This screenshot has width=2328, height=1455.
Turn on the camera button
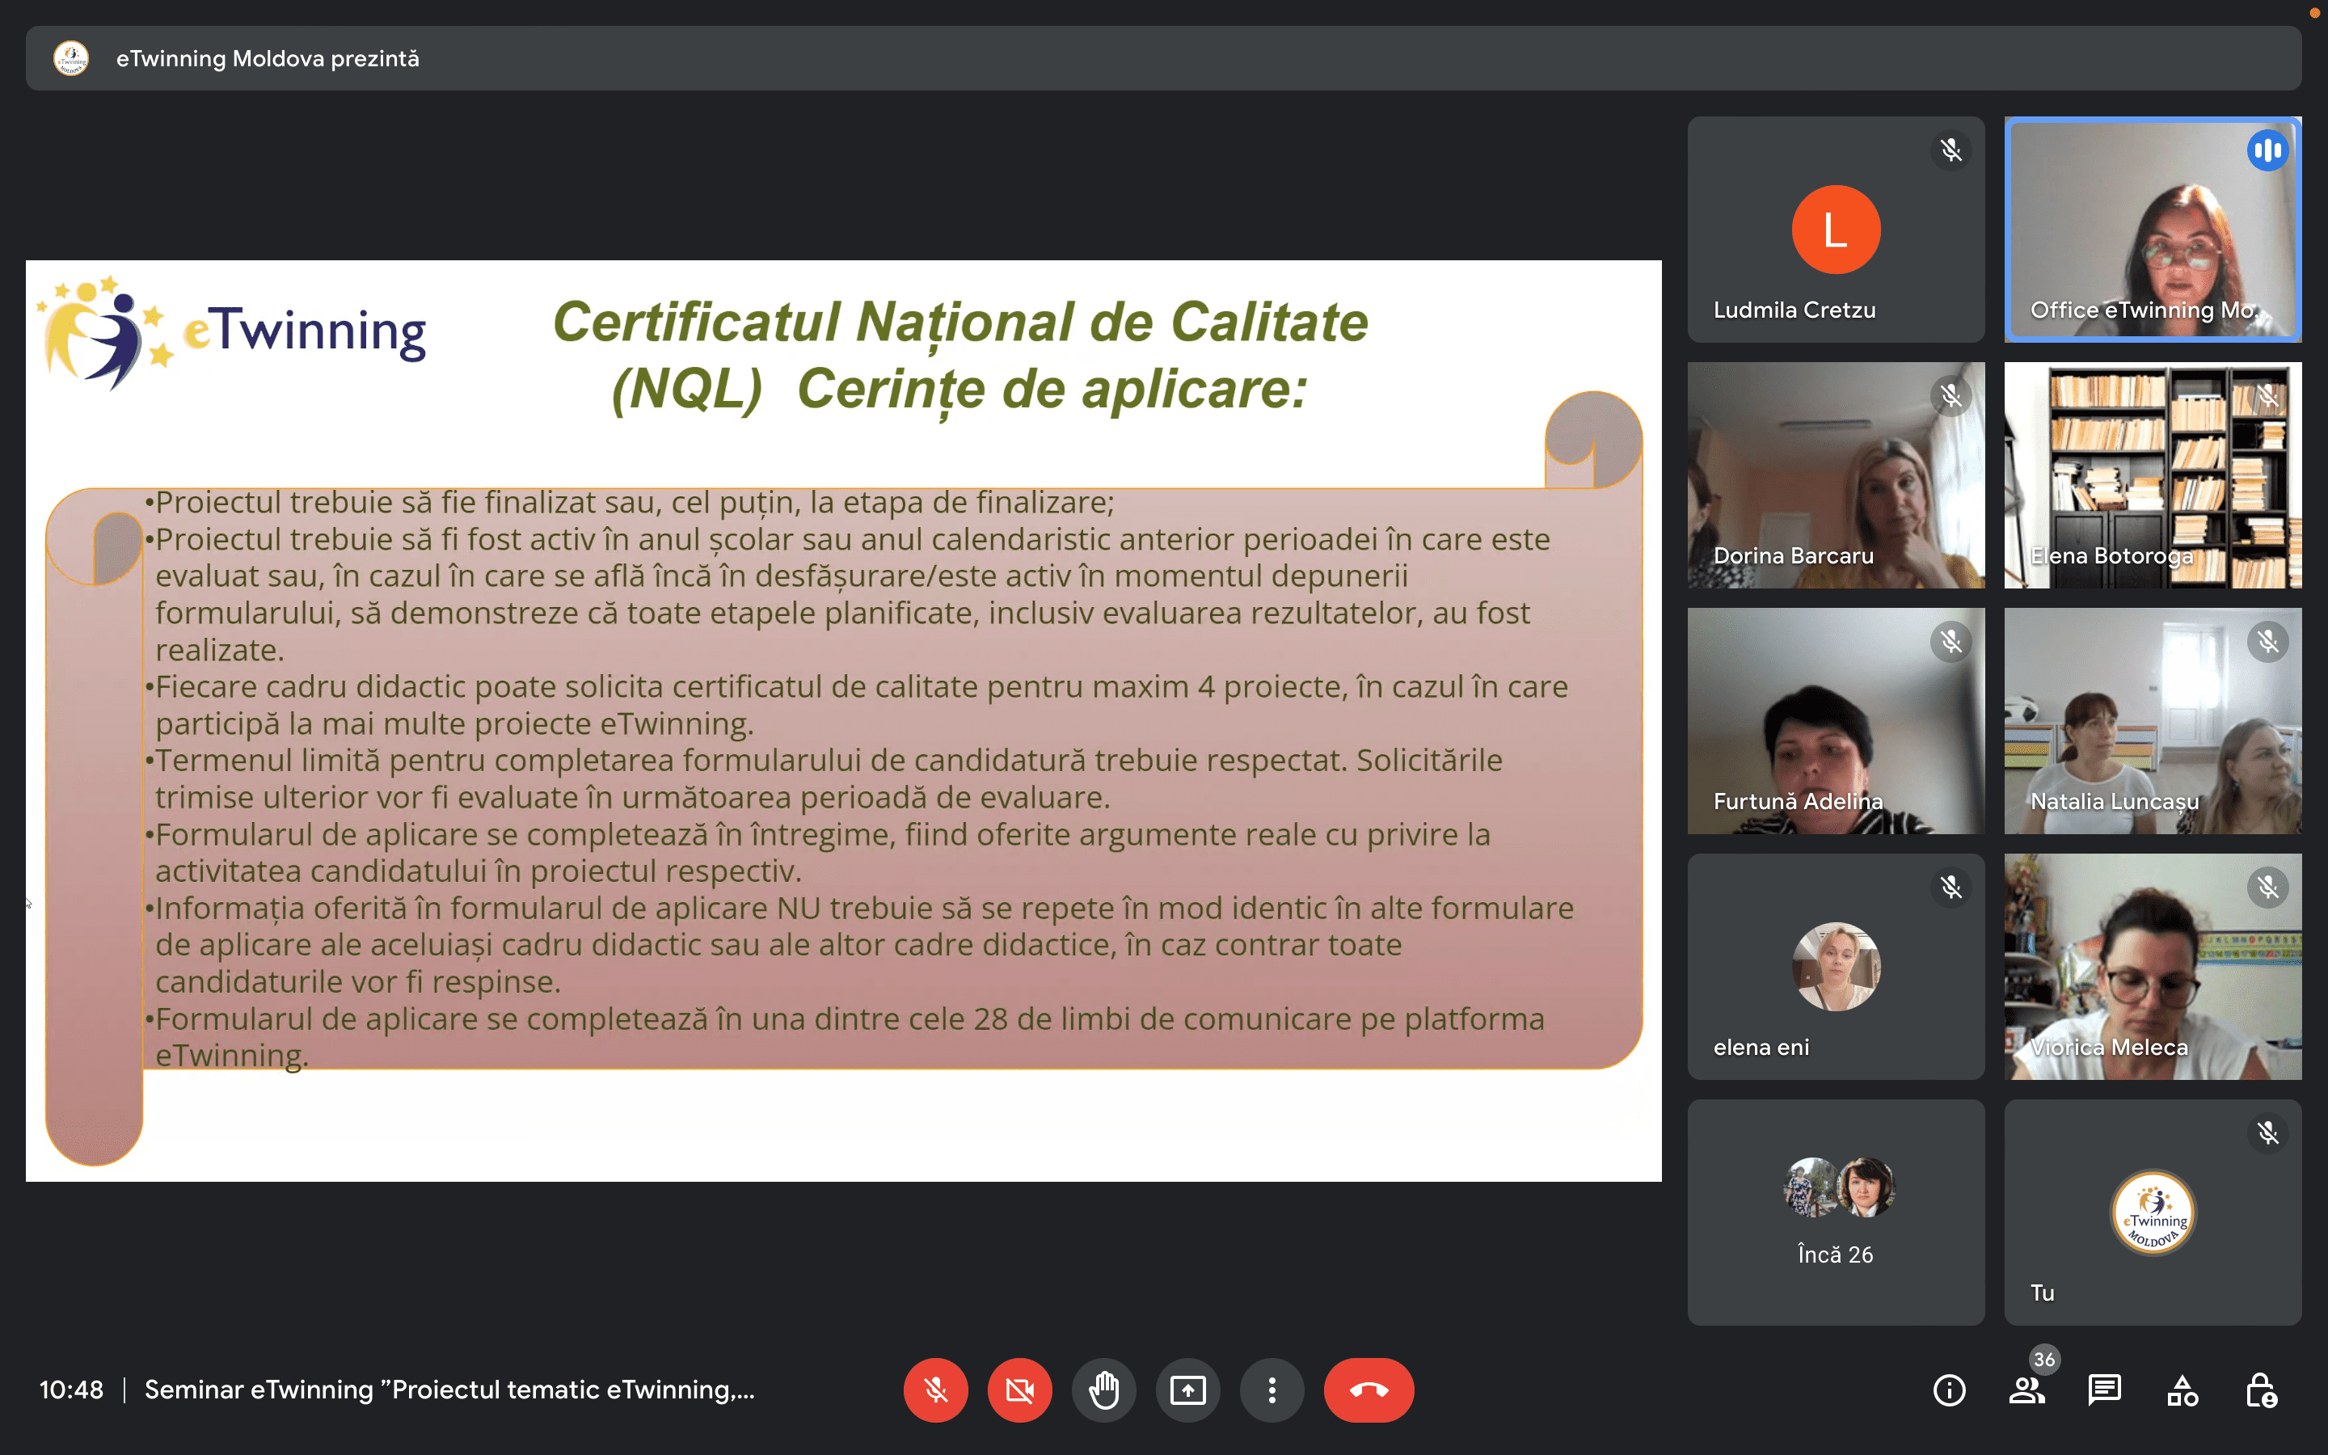coord(1019,1390)
